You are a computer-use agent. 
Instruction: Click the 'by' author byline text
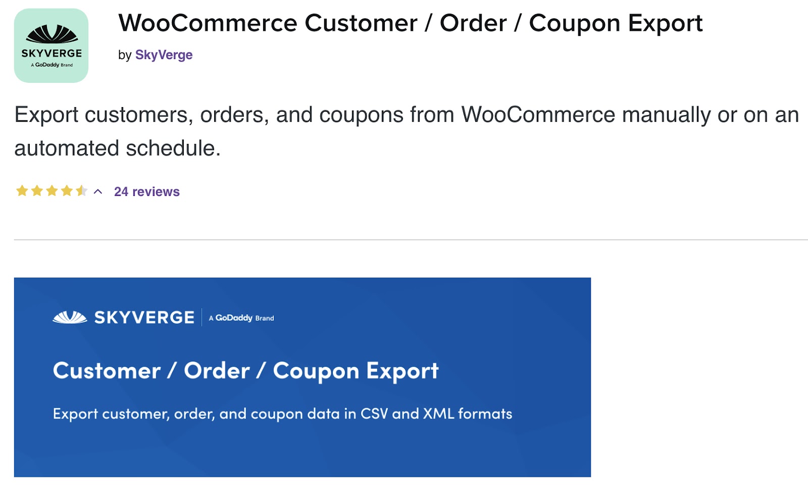pyautogui.click(x=125, y=55)
